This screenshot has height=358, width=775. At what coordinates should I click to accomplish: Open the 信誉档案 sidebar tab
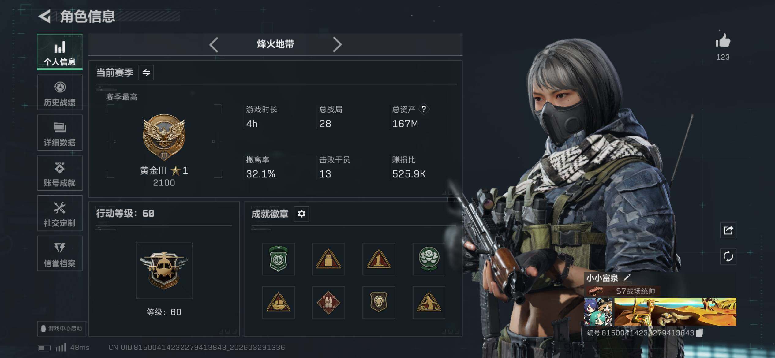pos(60,254)
